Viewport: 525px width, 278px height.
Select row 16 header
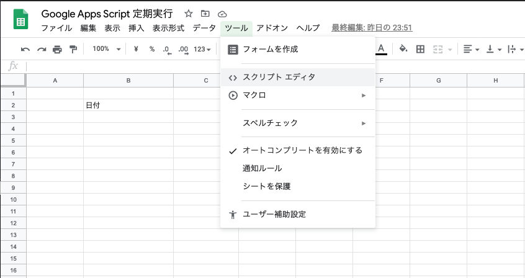(13, 270)
